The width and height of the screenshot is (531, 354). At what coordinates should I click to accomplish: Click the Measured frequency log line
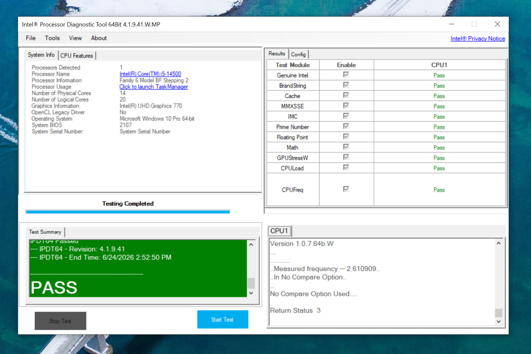coord(325,269)
